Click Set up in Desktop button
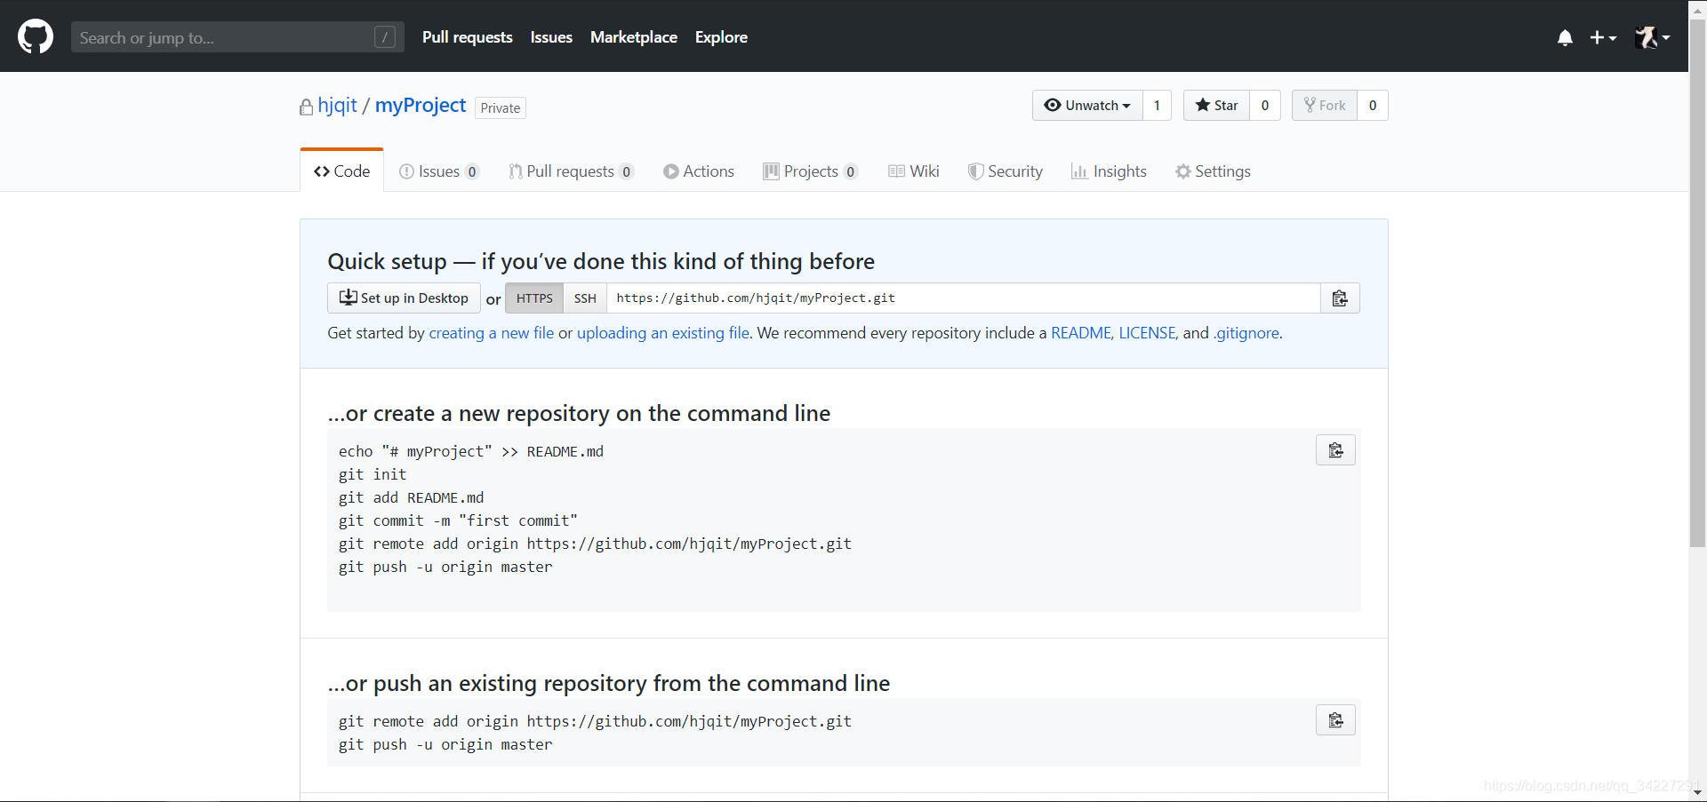This screenshot has width=1707, height=802. [404, 298]
